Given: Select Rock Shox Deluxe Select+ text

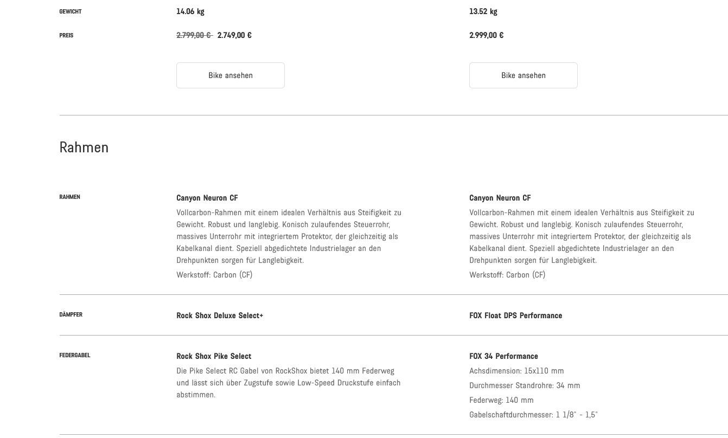Looking at the screenshot, I should pyautogui.click(x=220, y=315).
